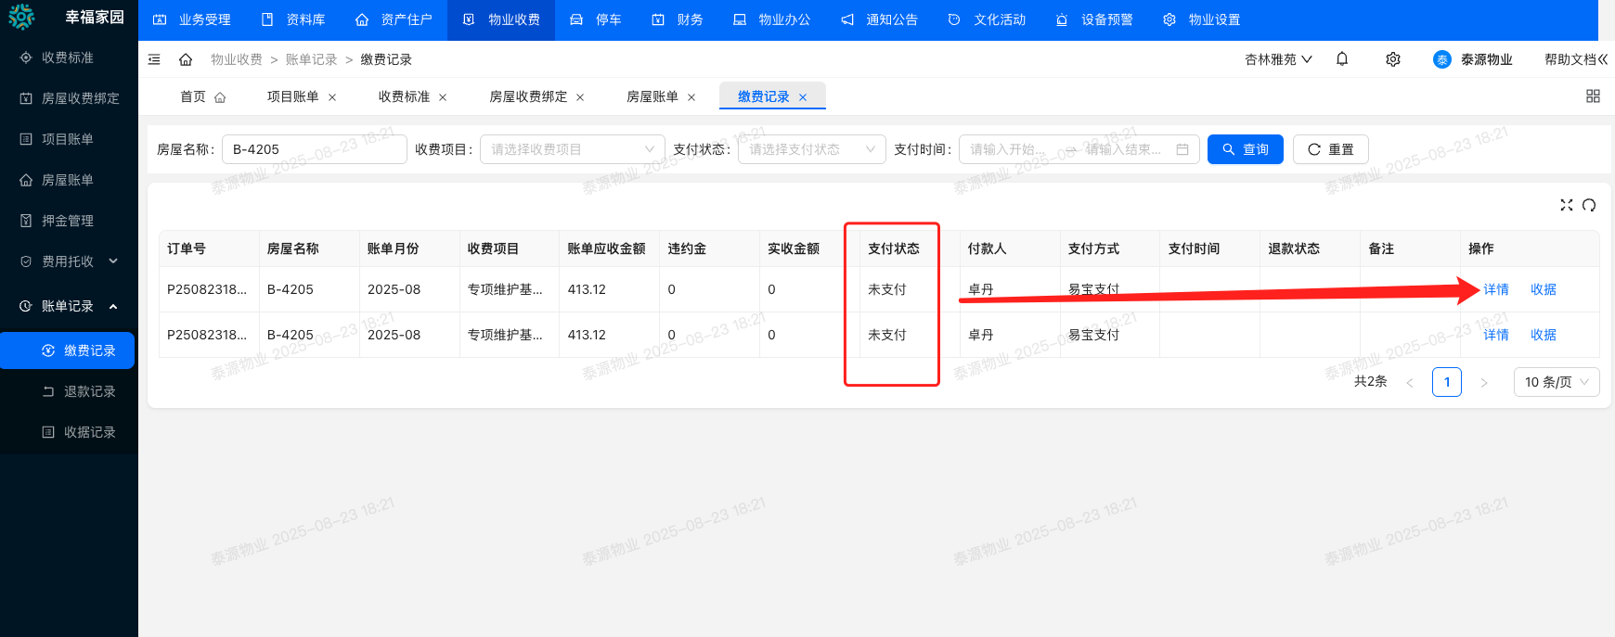The image size is (1615, 637).
Task: Open 退款记录 in the sidebar
Action: (x=89, y=391)
